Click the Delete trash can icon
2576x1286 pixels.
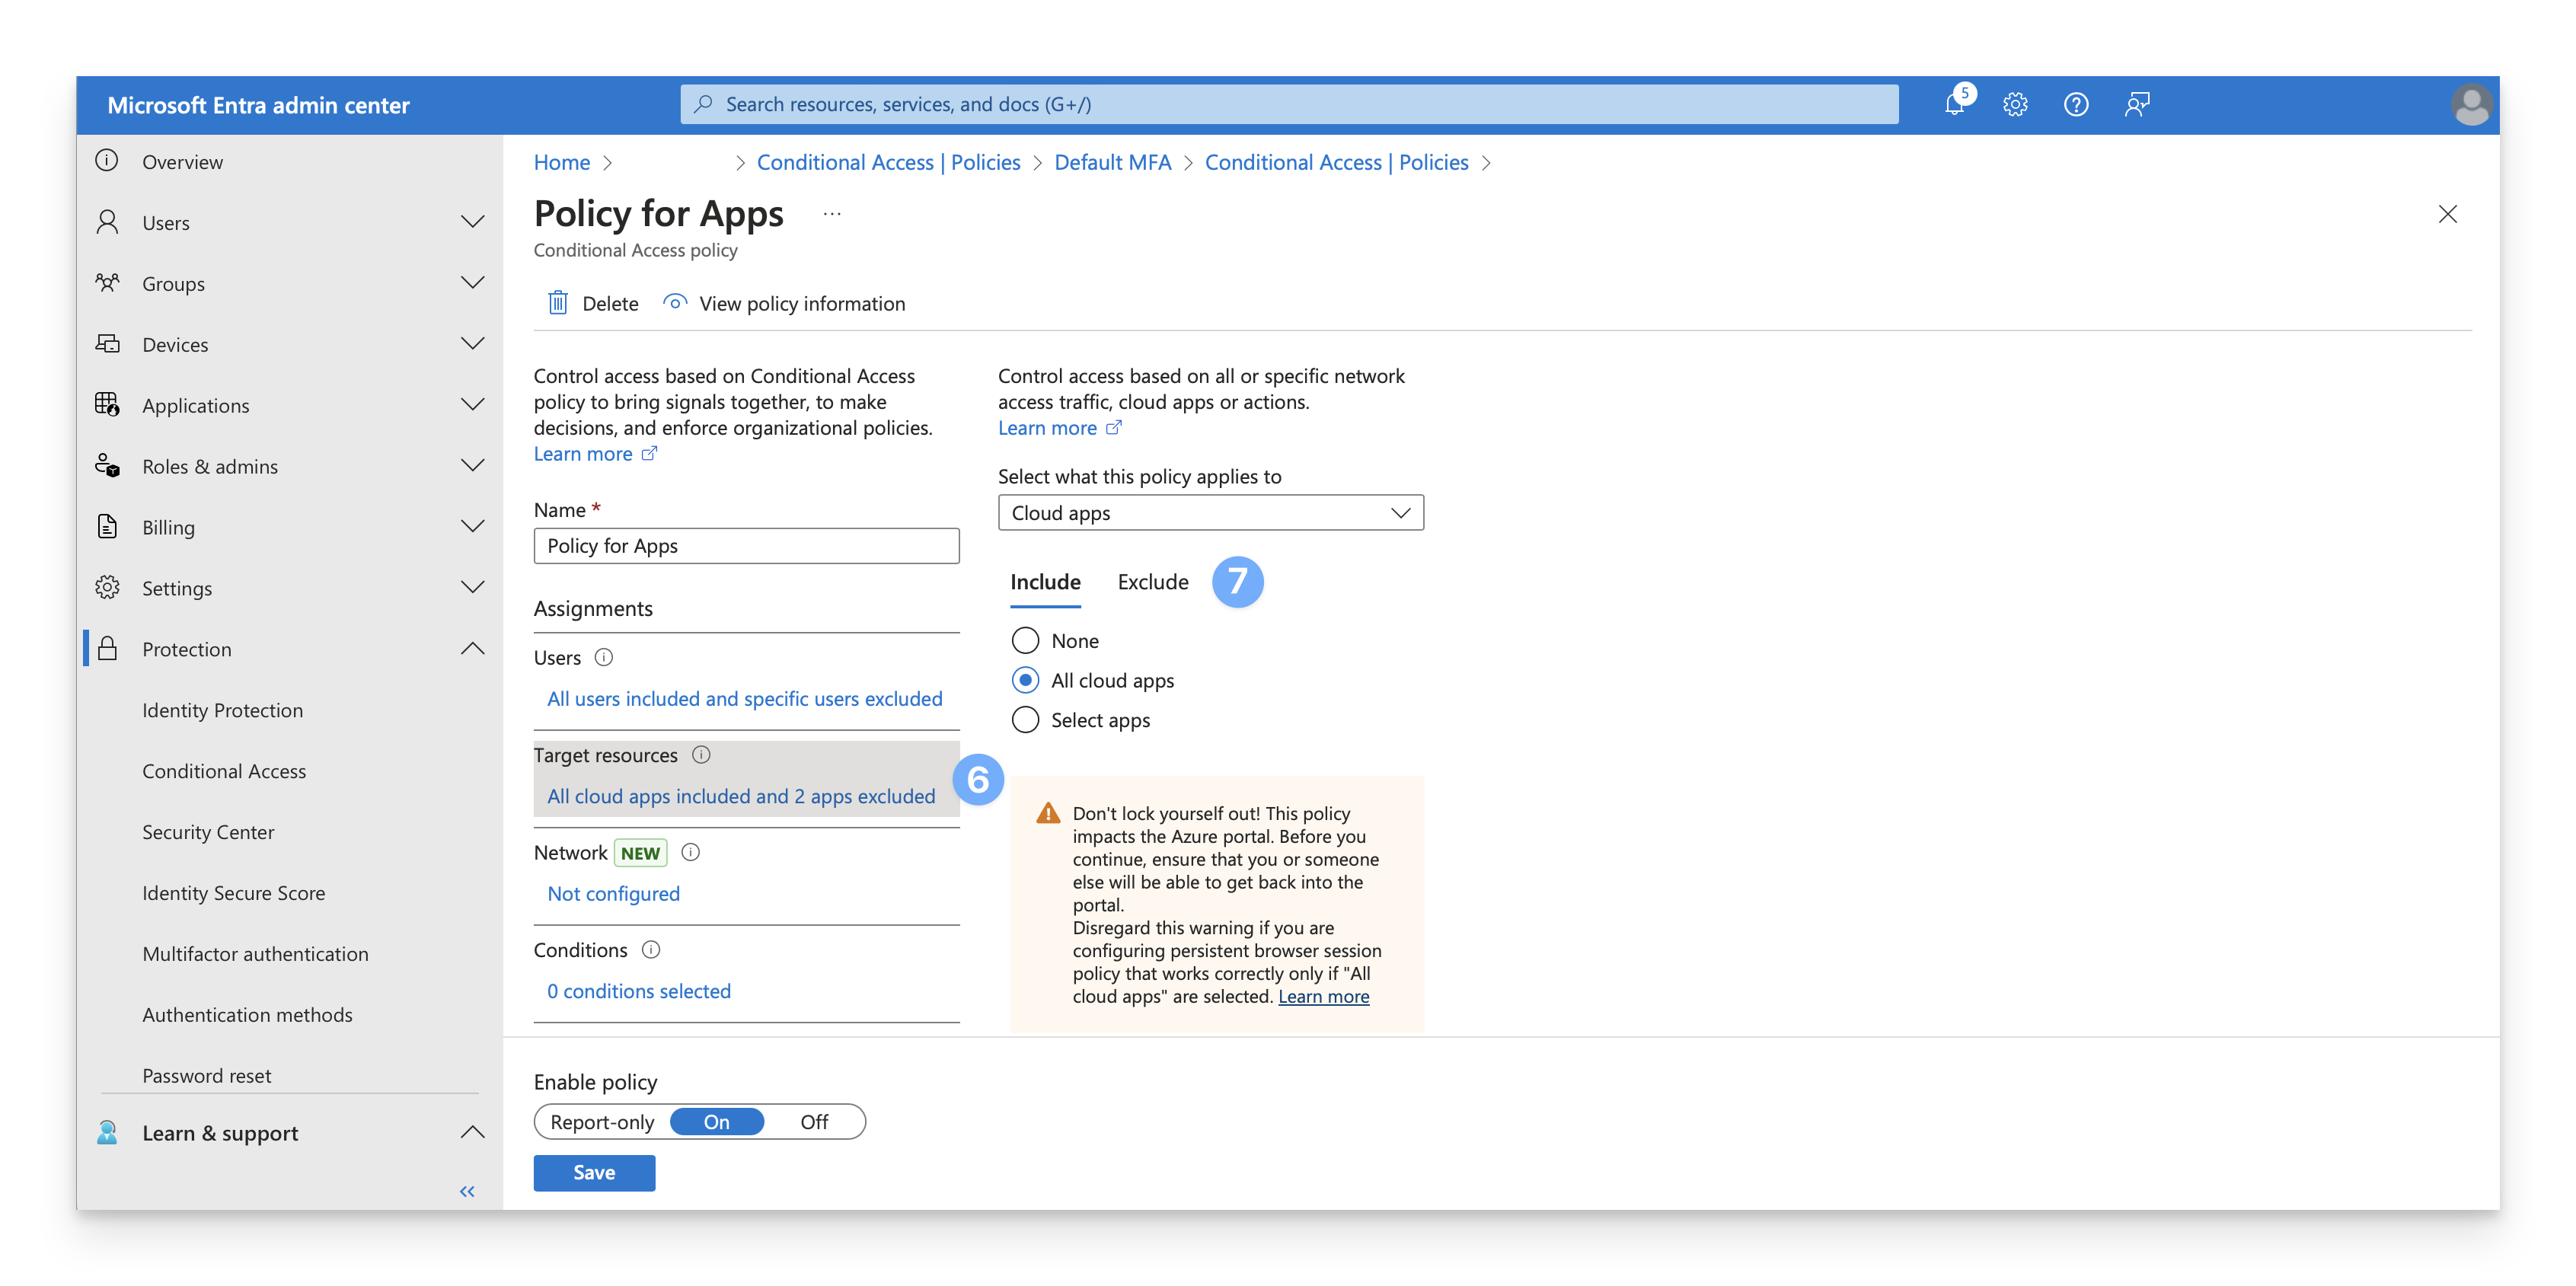coord(558,303)
